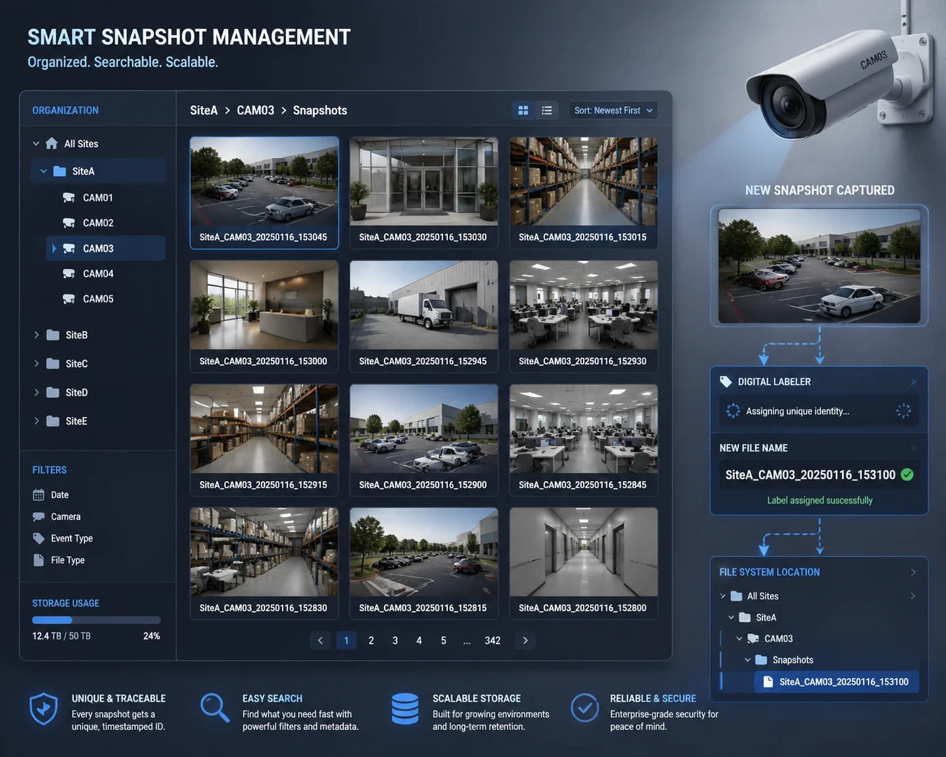
Task: Go to page 2
Action: click(371, 640)
